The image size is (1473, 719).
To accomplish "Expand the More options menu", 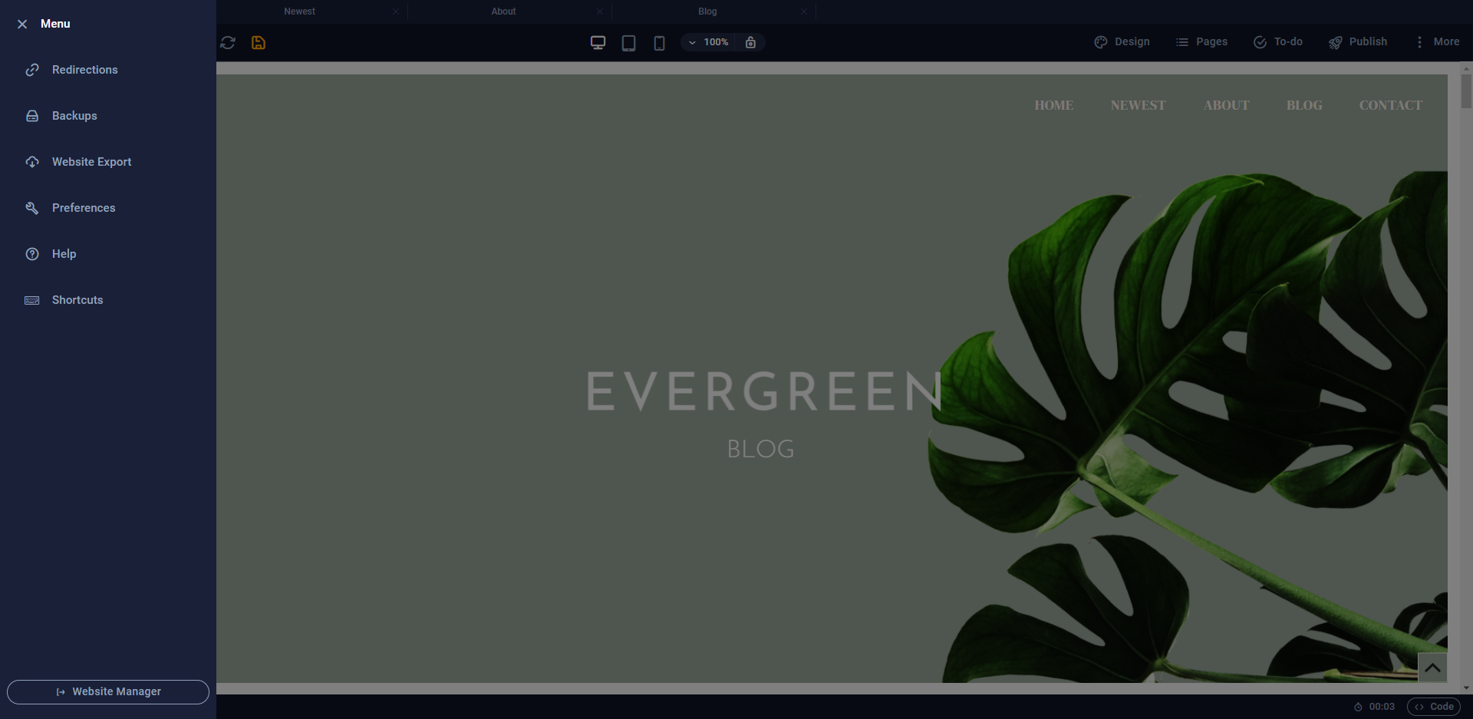I will click(1437, 41).
